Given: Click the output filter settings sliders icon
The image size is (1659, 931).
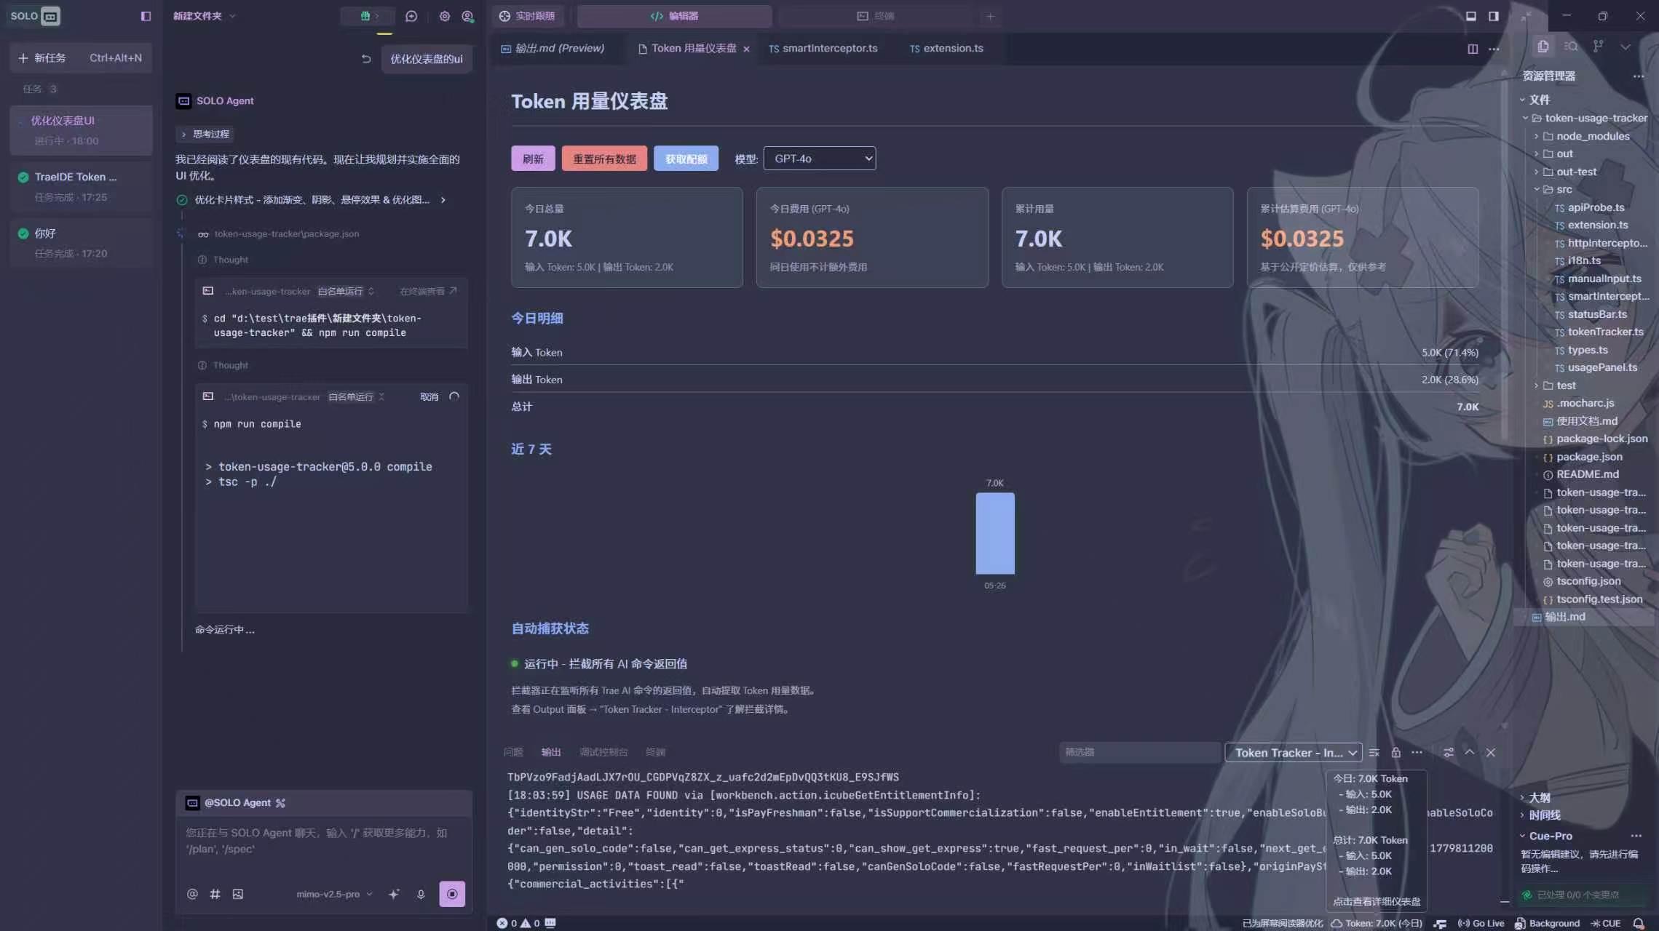Looking at the screenshot, I should [x=1449, y=753].
